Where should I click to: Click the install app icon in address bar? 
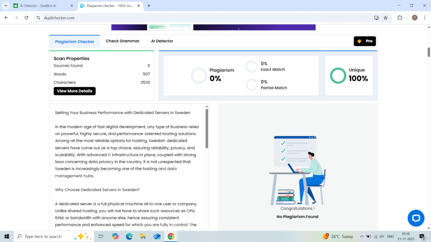coord(376,18)
